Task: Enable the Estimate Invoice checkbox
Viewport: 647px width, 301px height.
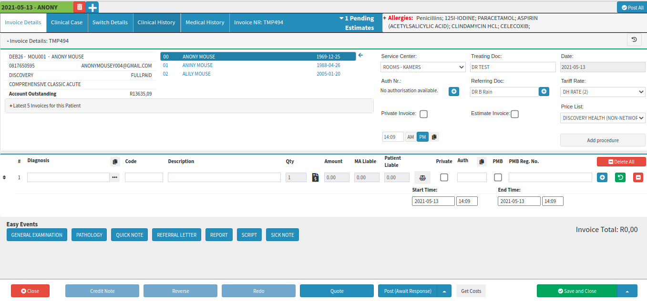Action: click(x=514, y=114)
